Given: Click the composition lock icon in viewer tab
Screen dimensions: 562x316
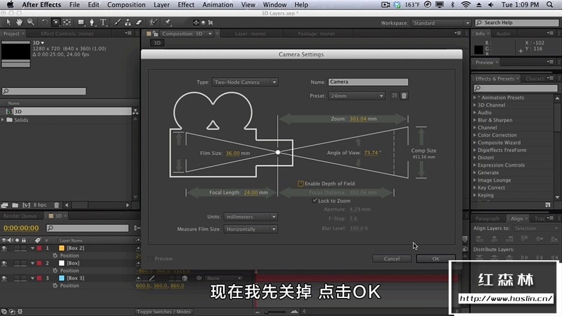Looking at the screenshot, I should point(155,34).
